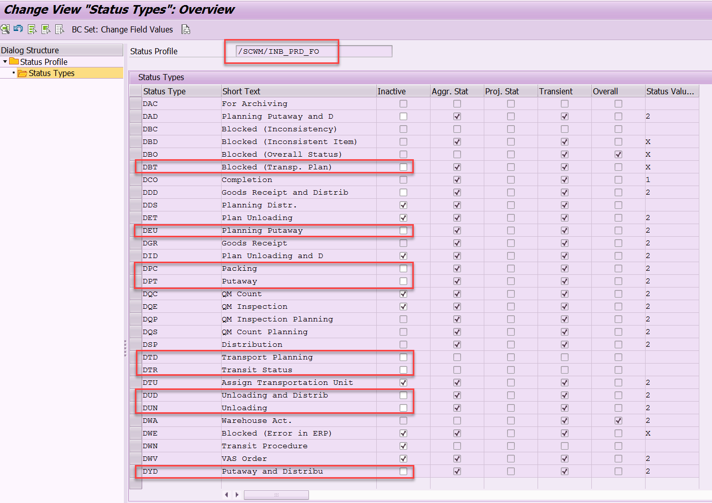Toggle Inactive checkbox for DTD Transport Planning
The width and height of the screenshot is (712, 503).
click(x=403, y=357)
